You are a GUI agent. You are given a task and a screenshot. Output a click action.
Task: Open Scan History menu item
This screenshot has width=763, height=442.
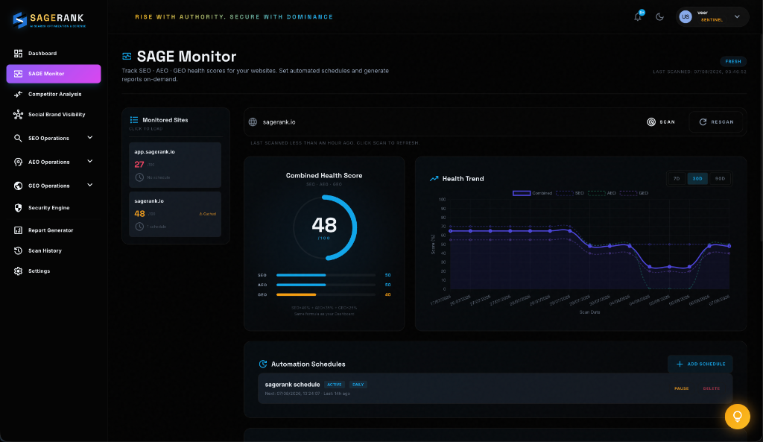click(54, 250)
